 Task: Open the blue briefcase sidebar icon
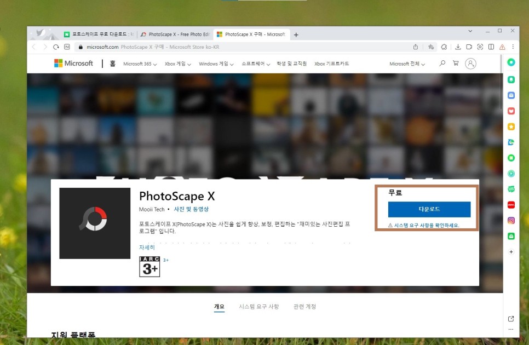click(x=511, y=95)
